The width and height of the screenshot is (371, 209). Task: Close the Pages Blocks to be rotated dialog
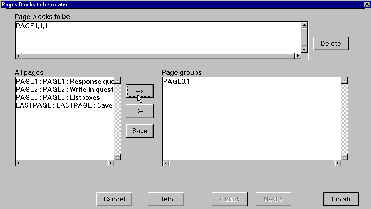pos(367,4)
